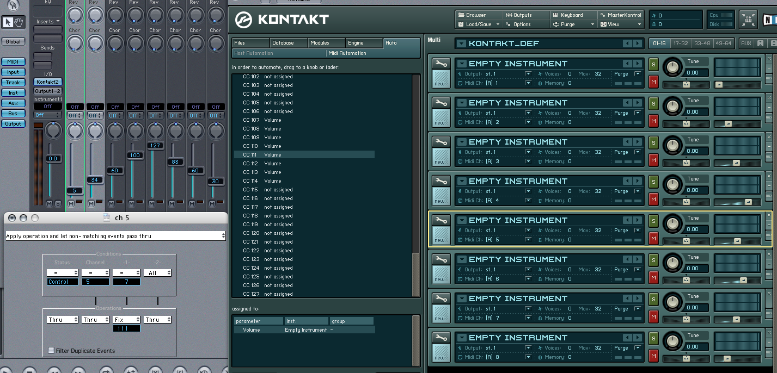
Task: Show the Kontakt on-screen Keyboard
Action: click(x=573, y=15)
